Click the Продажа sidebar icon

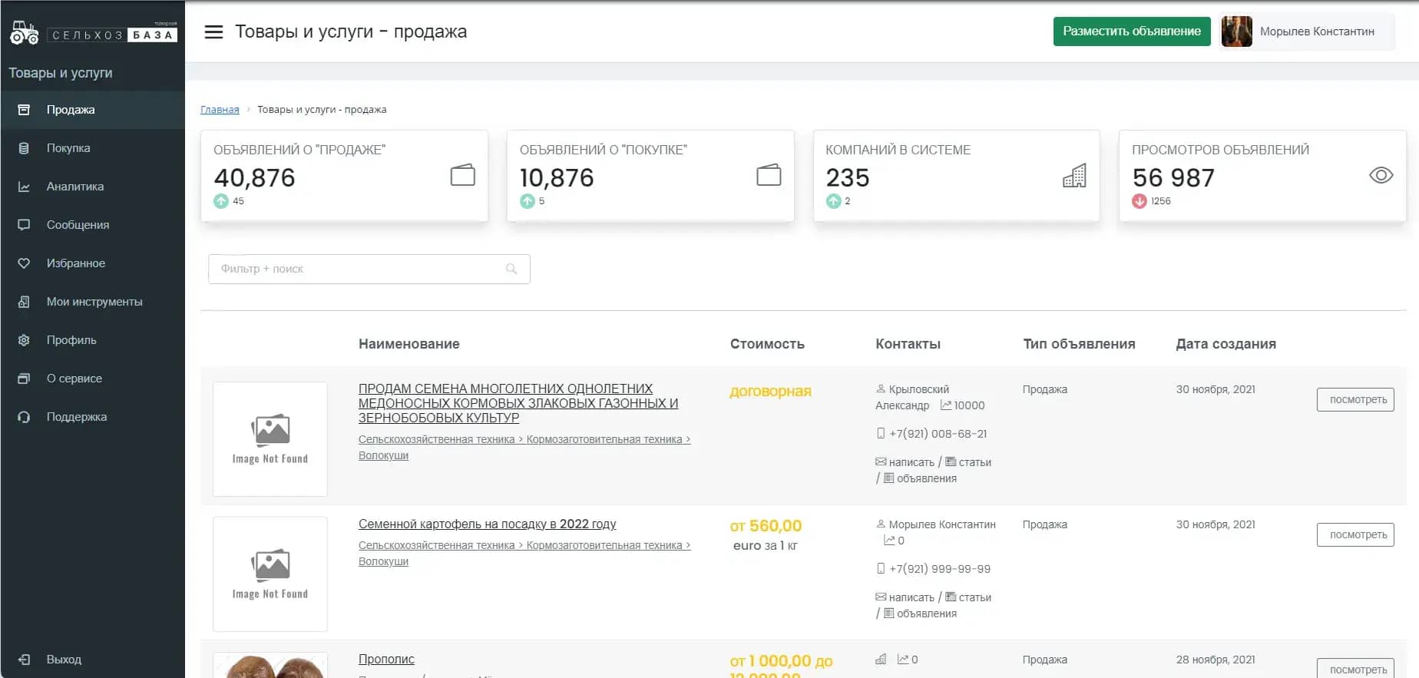point(24,110)
